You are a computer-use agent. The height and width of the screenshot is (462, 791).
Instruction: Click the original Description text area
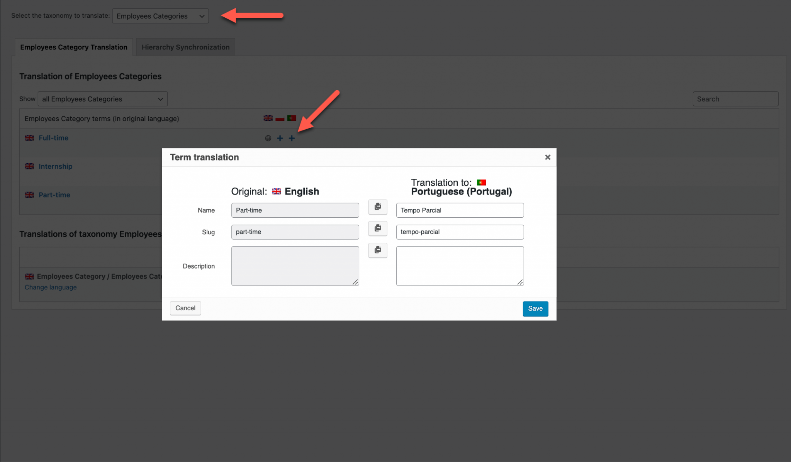tap(295, 266)
